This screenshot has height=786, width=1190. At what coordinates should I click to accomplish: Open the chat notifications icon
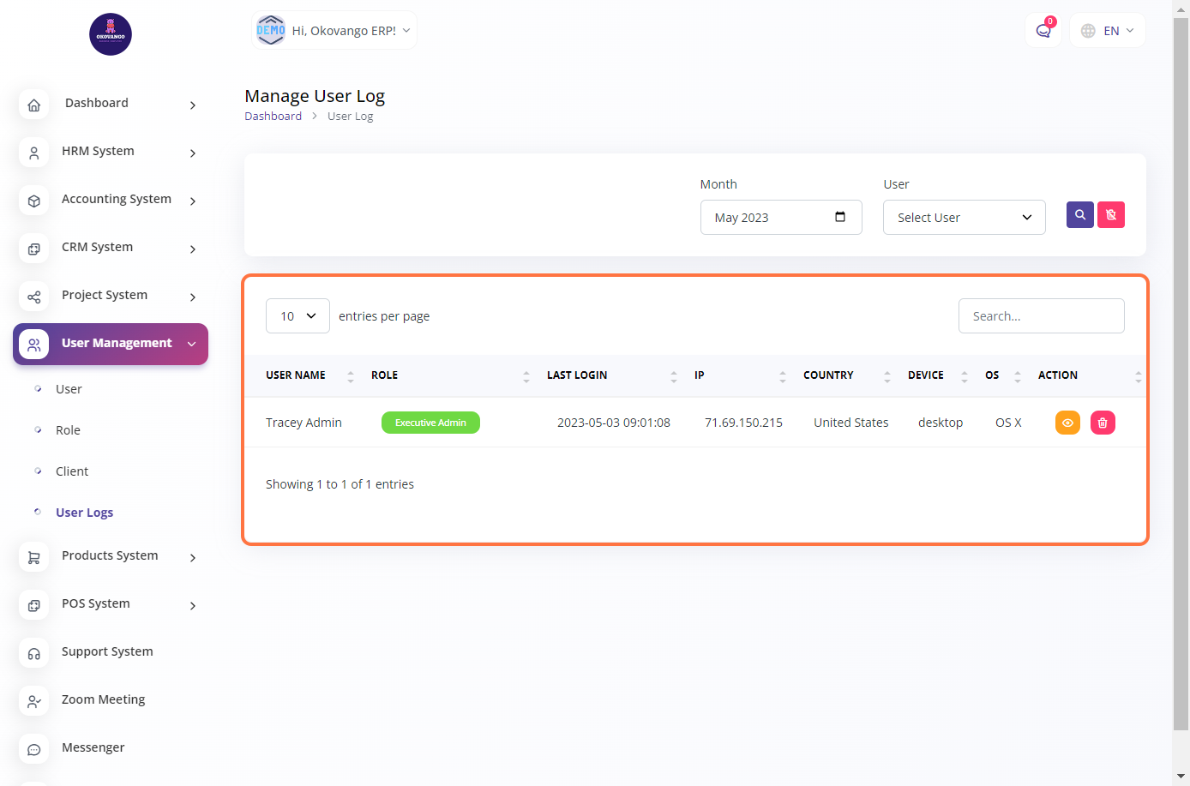pyautogui.click(x=1043, y=31)
